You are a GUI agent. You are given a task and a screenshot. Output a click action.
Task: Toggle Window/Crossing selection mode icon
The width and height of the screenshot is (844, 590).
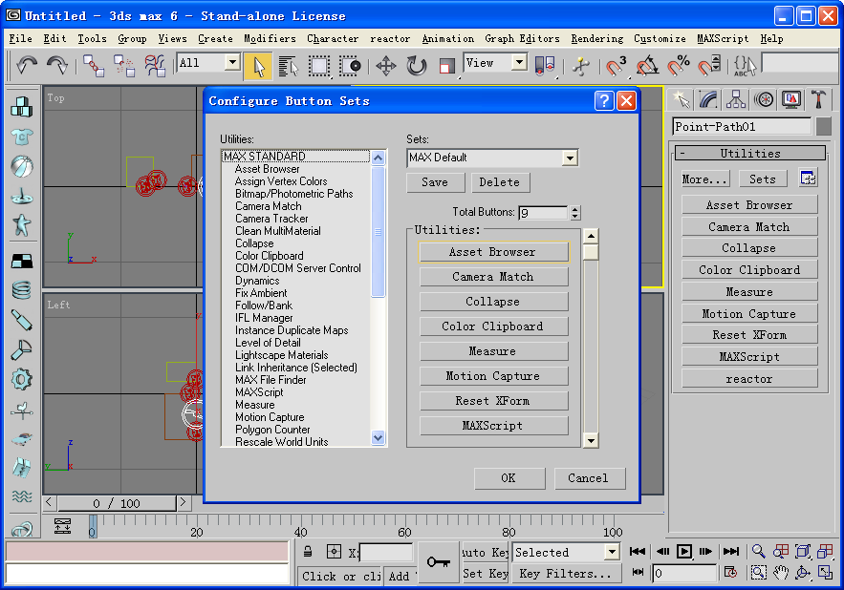click(x=350, y=66)
